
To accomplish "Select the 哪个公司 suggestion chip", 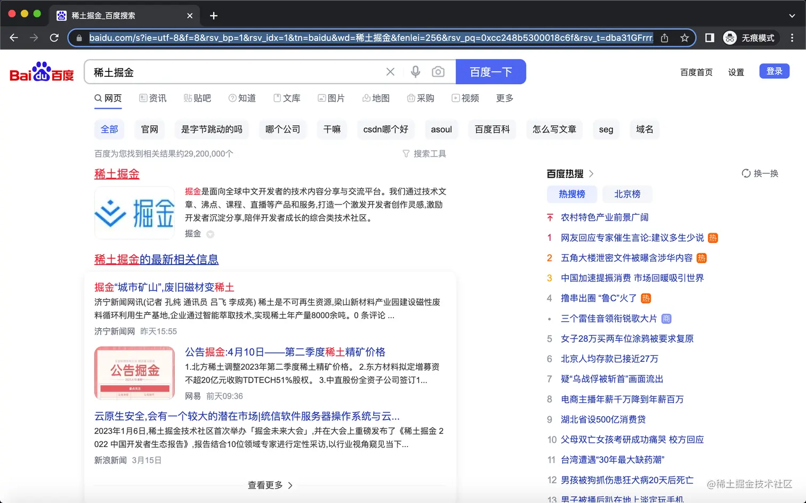I will point(283,129).
